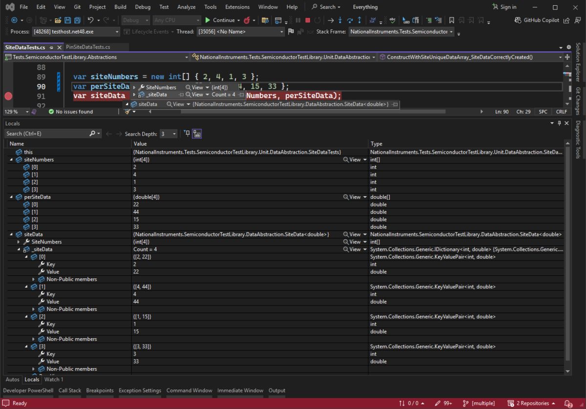Expand Non-Public members below Value 22
This screenshot has width=586, height=409.
click(x=34, y=279)
